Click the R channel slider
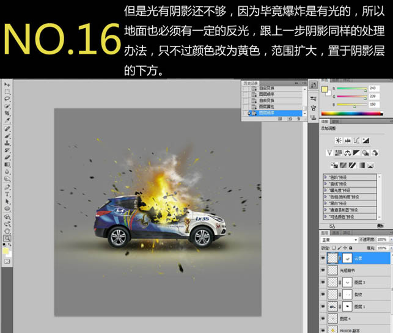This screenshot has height=333, width=393. point(351,88)
